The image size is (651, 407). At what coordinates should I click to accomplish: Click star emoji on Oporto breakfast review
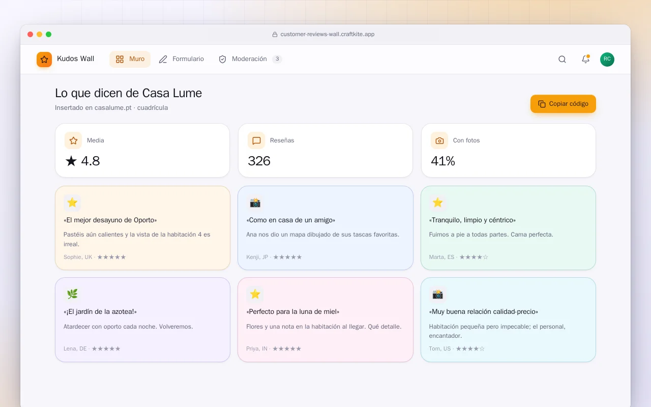tap(72, 203)
